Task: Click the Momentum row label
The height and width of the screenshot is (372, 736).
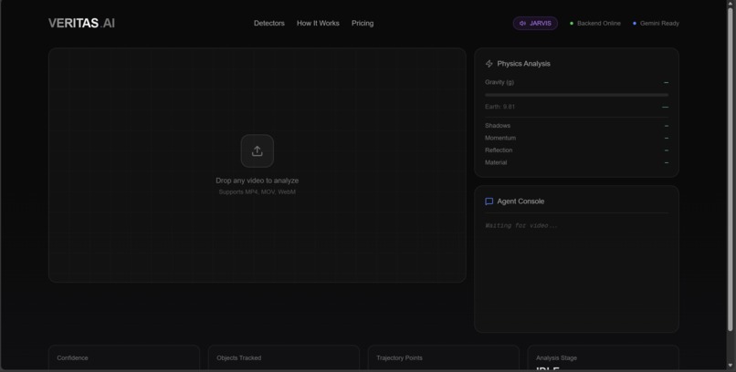Action: [x=500, y=138]
